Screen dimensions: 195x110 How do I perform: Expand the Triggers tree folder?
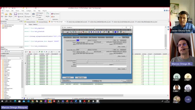pyautogui.click(x=1, y=72)
